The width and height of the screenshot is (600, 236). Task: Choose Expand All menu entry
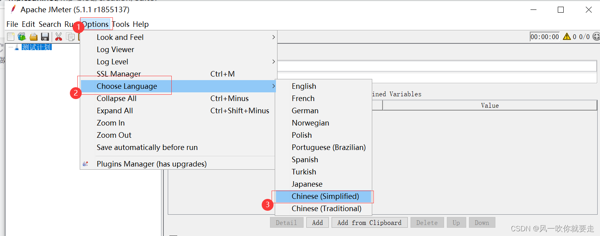coord(178,111)
